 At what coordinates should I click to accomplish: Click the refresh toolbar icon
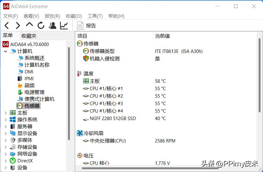point(41,26)
